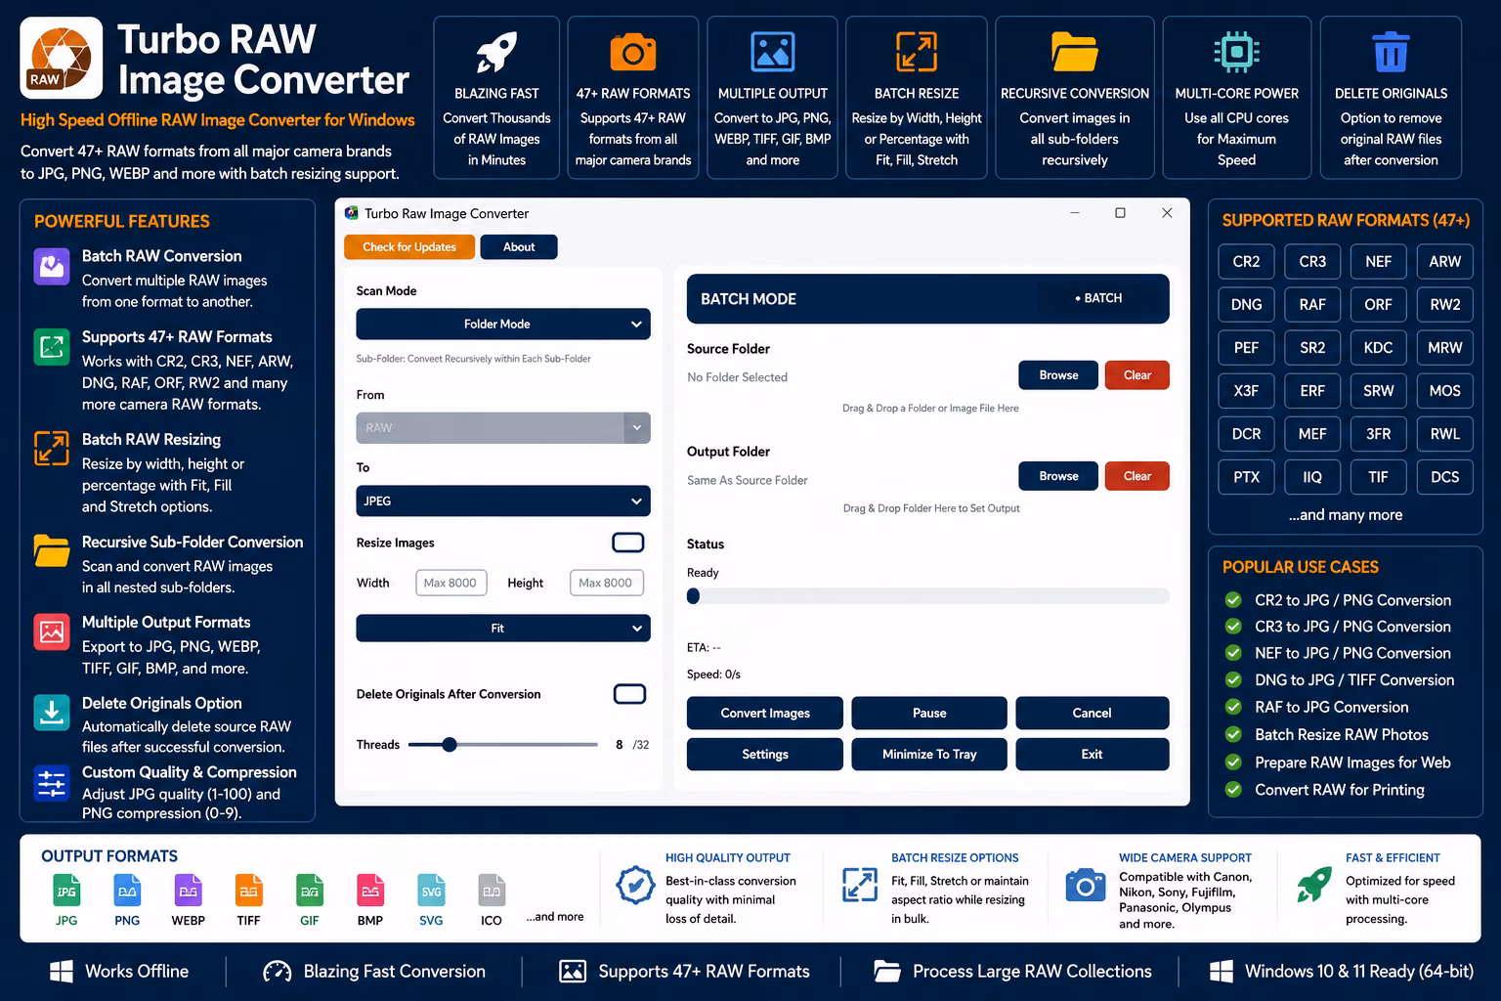
Task: Click the Fast & Efficient green rocket icon
Action: point(1314,885)
